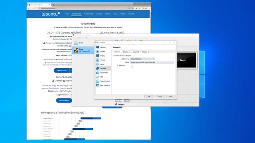This screenshot has height=143, width=255.
Task: Bookmark this page with star icon
Action: 133,8
